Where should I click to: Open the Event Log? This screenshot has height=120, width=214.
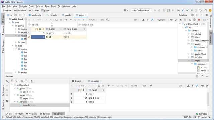coord(202,114)
